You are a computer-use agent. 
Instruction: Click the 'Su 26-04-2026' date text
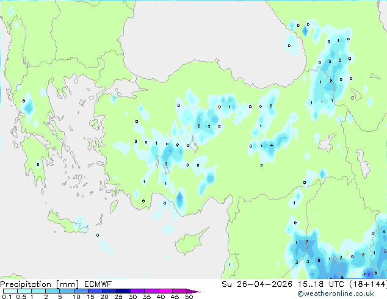[x=257, y=284]
